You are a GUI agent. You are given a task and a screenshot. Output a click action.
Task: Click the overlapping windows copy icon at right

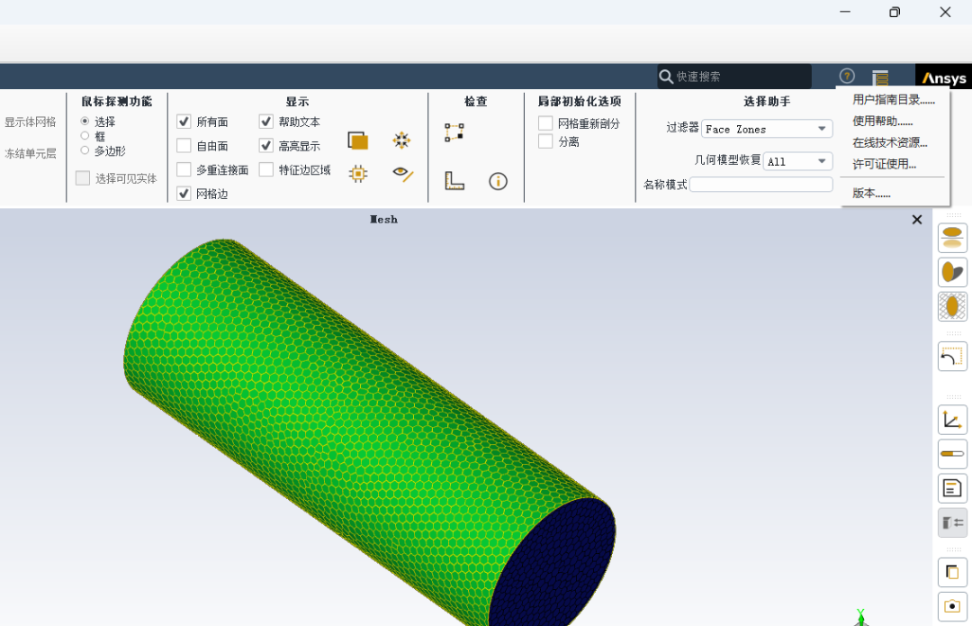952,572
